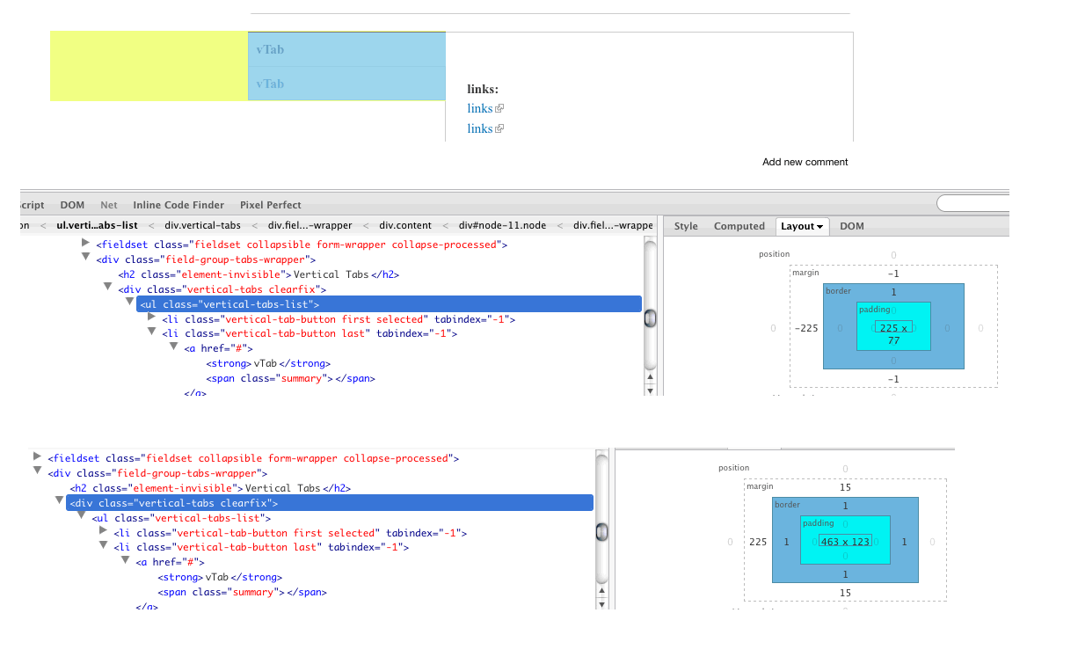Activate the Pixel Perfect panel

coord(270,204)
